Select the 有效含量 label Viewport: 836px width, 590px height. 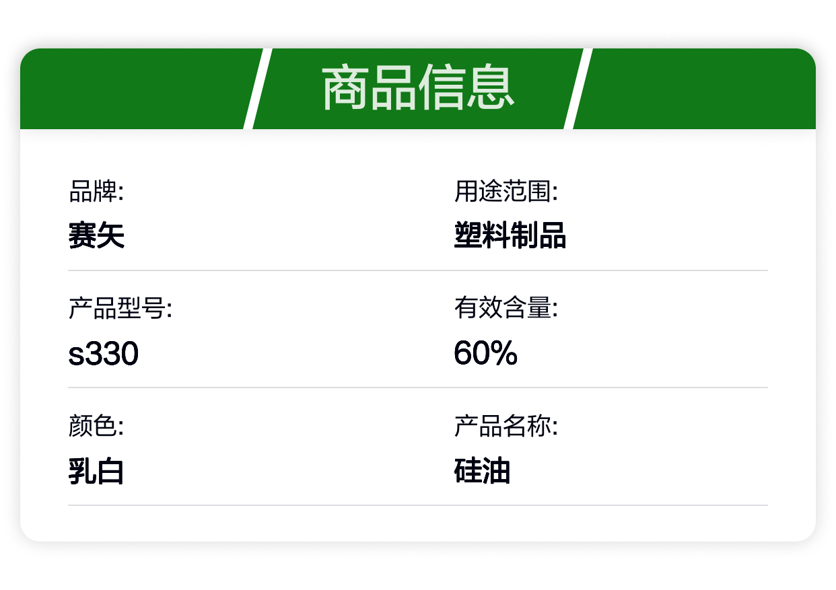[506, 309]
